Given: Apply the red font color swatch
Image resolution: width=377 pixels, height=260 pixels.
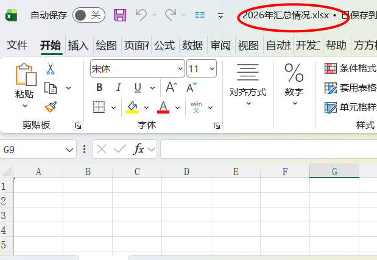Looking at the screenshot, I should (163, 107).
